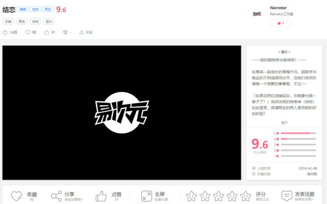Click the black viewer with the center logo
327x204 pixels.
tap(122, 113)
